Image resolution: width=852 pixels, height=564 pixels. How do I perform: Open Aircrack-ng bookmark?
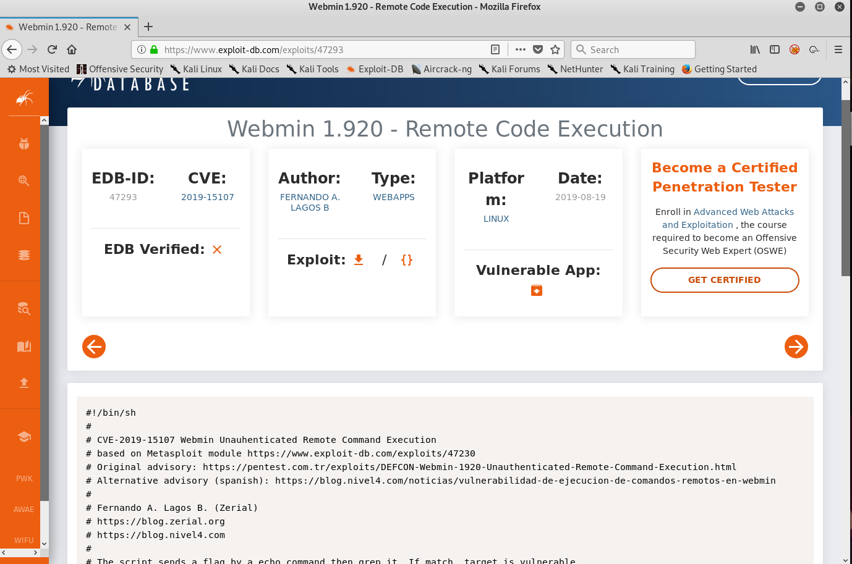pyautogui.click(x=441, y=69)
